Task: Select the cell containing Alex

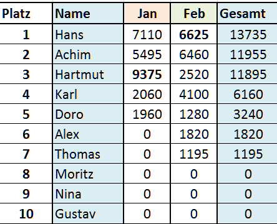Action: [x=88, y=134]
